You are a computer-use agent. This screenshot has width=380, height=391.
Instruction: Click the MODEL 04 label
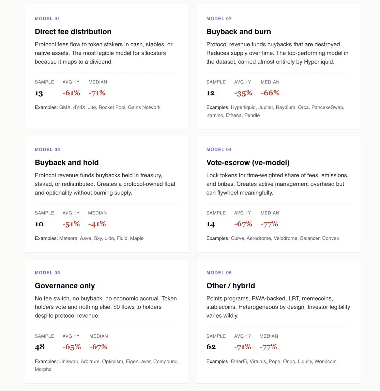(x=219, y=150)
